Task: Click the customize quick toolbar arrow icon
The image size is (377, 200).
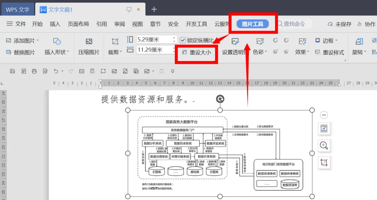Action: click(173, 71)
